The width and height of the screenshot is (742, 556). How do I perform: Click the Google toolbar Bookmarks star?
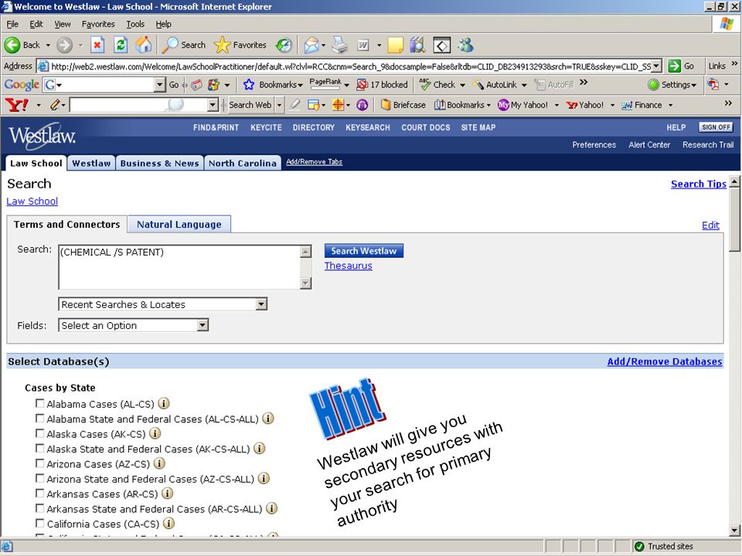point(248,85)
